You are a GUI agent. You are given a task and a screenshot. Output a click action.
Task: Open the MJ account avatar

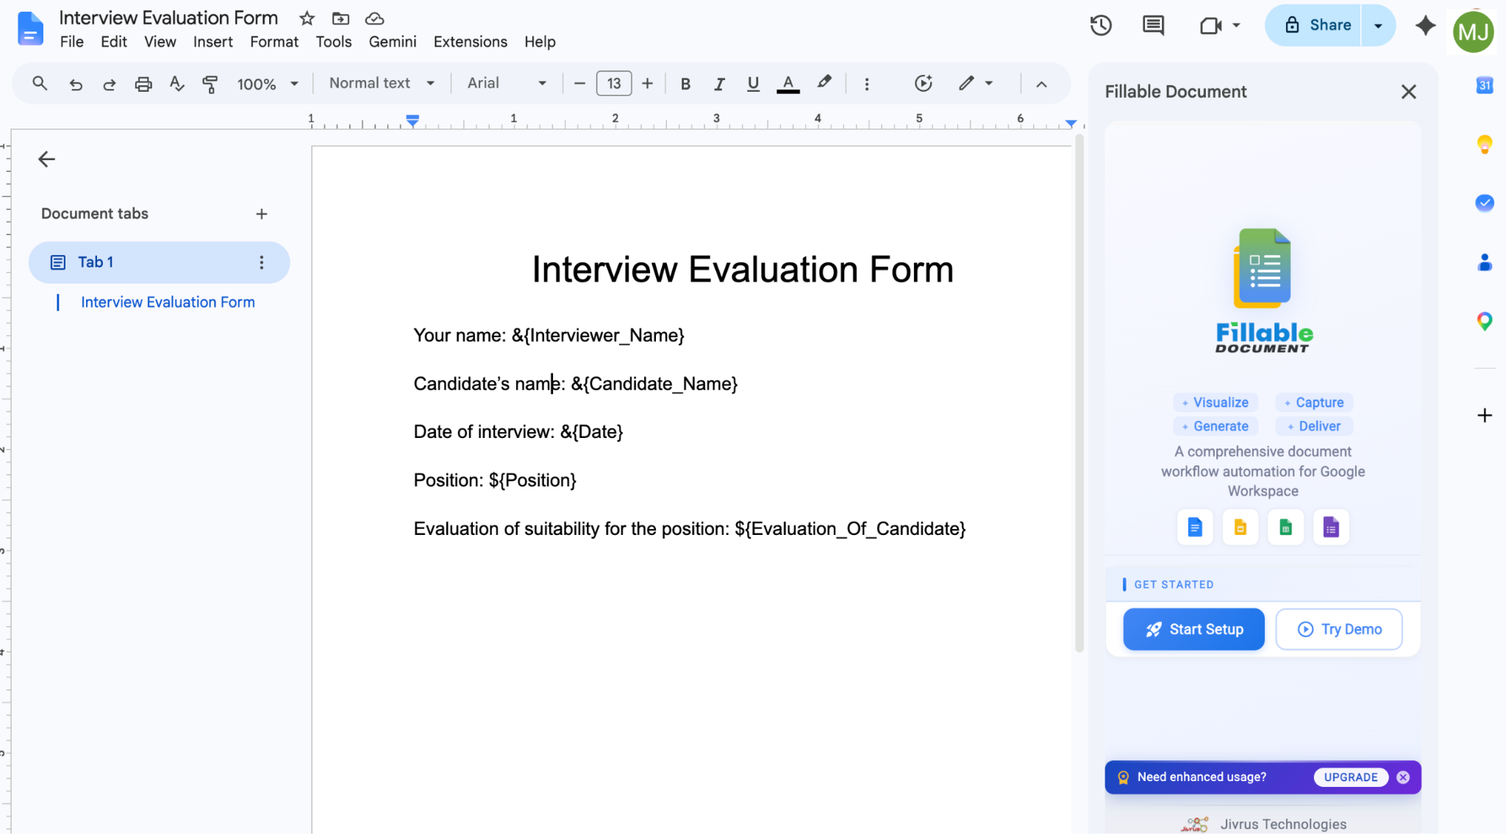(x=1473, y=32)
